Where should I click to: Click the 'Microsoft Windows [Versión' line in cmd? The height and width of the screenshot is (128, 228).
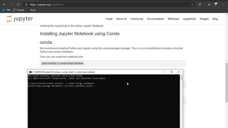[x=55, y=76]
